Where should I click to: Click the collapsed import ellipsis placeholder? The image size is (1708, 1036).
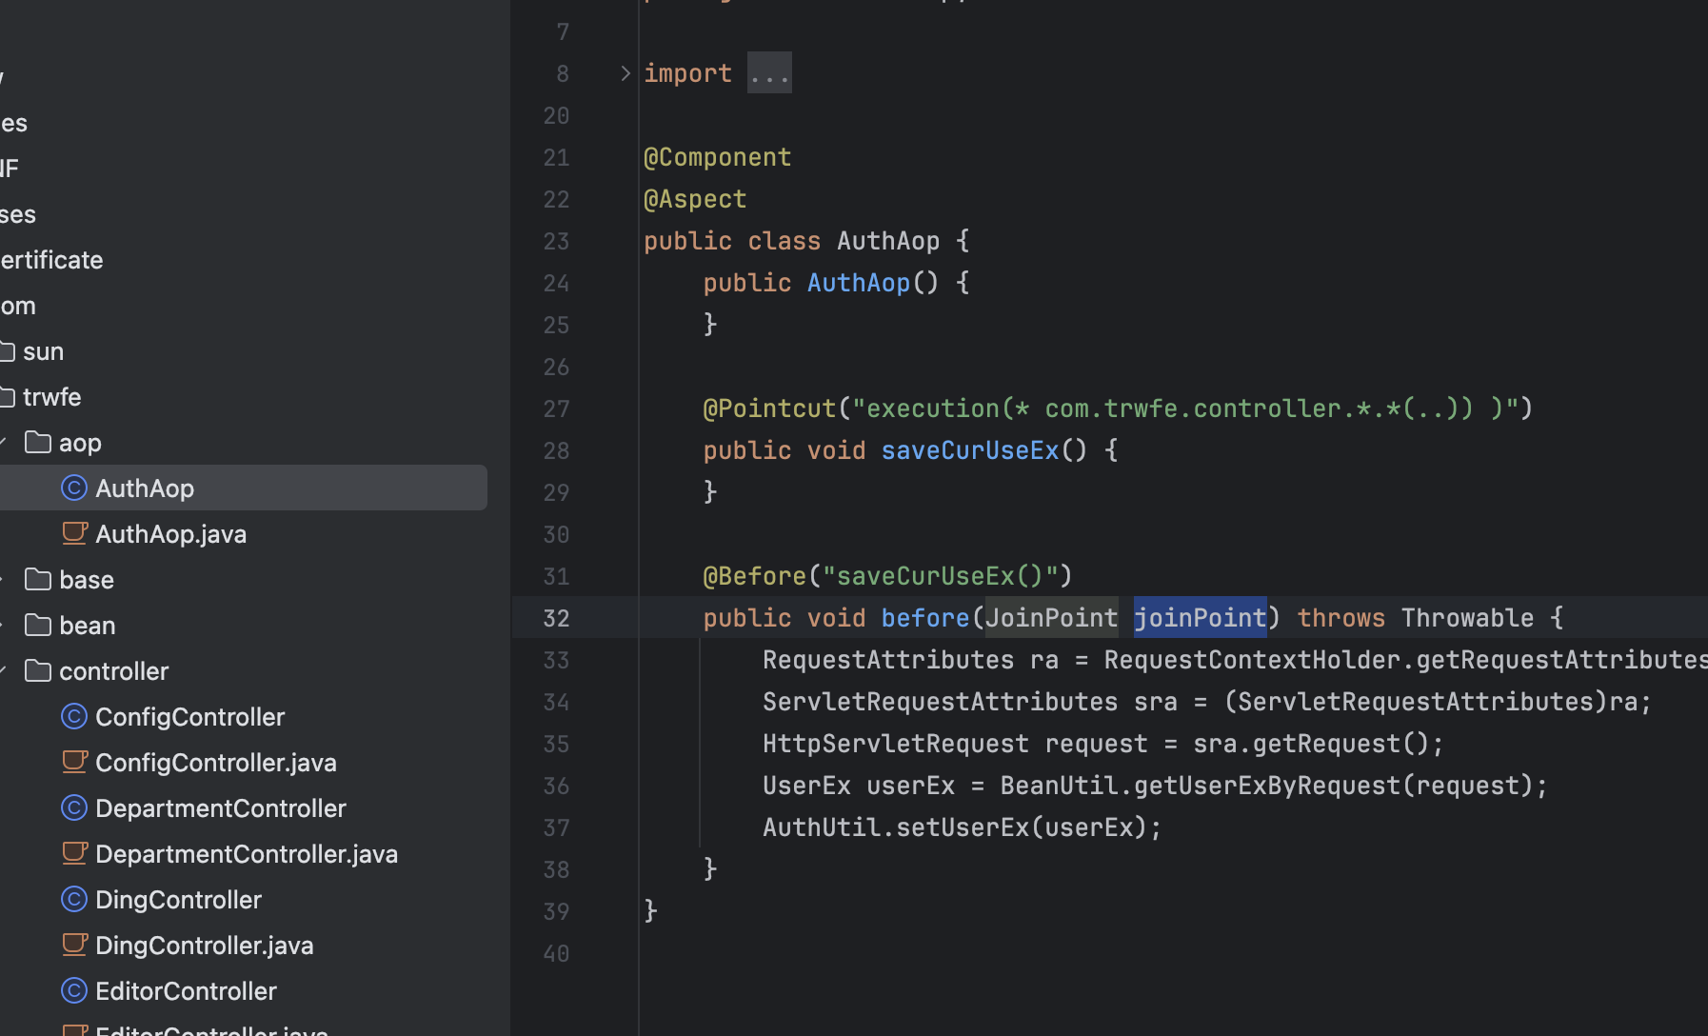tap(769, 73)
